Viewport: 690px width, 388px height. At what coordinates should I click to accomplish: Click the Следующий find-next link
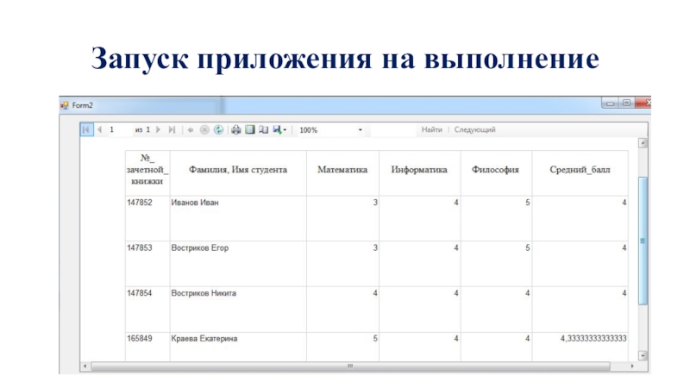coord(474,130)
